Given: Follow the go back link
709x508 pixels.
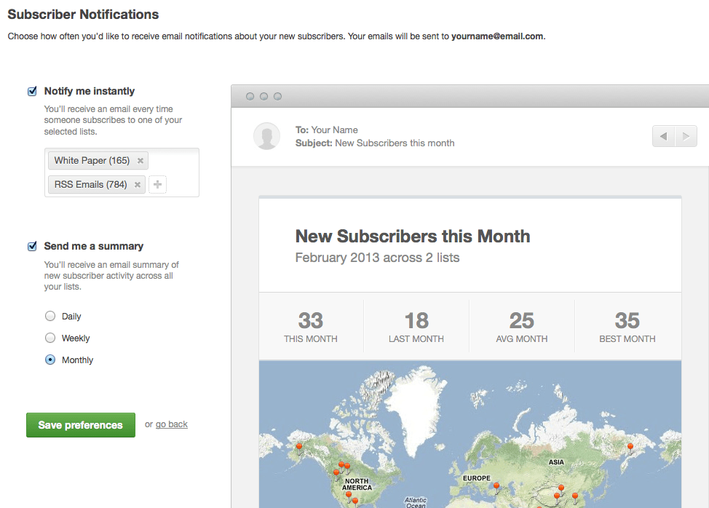Looking at the screenshot, I should click(172, 424).
